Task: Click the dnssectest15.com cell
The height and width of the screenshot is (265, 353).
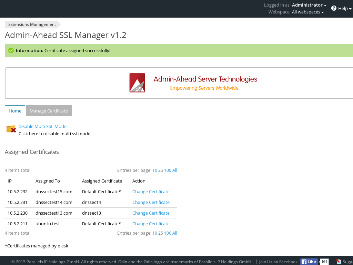Action: (54, 192)
